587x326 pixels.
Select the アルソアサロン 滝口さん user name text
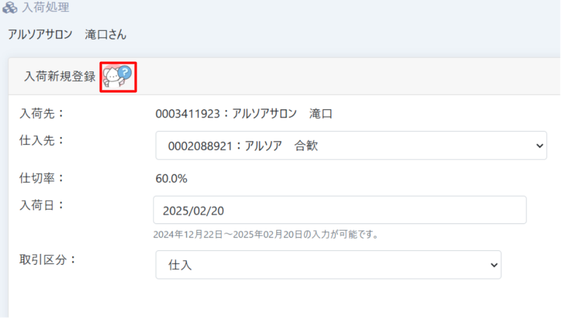tap(67, 34)
